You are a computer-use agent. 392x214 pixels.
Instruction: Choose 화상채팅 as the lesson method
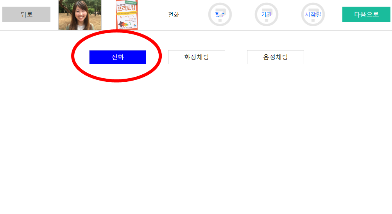pyautogui.click(x=197, y=57)
